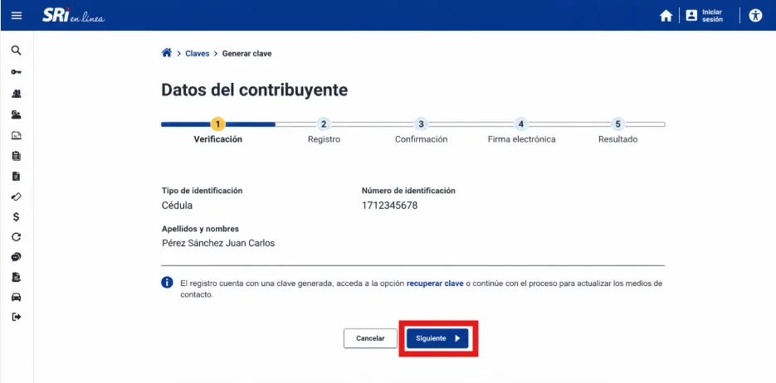The width and height of the screenshot is (776, 383).
Task: Select step 1 Verificación in progress bar
Action: pos(217,130)
